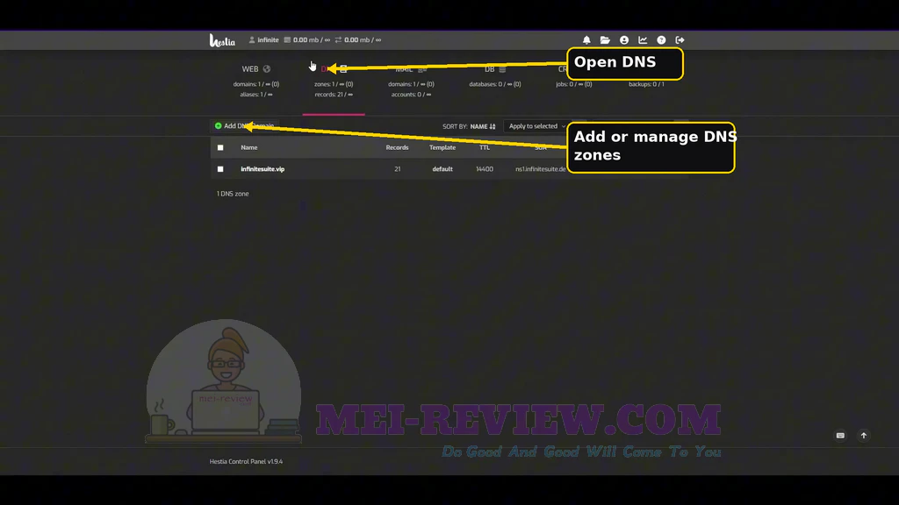Click the TTL column header
The height and width of the screenshot is (505, 899).
tap(485, 147)
